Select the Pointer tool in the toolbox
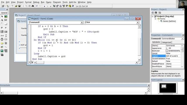This screenshot has width=187, height=105. pyautogui.click(x=2, y=16)
